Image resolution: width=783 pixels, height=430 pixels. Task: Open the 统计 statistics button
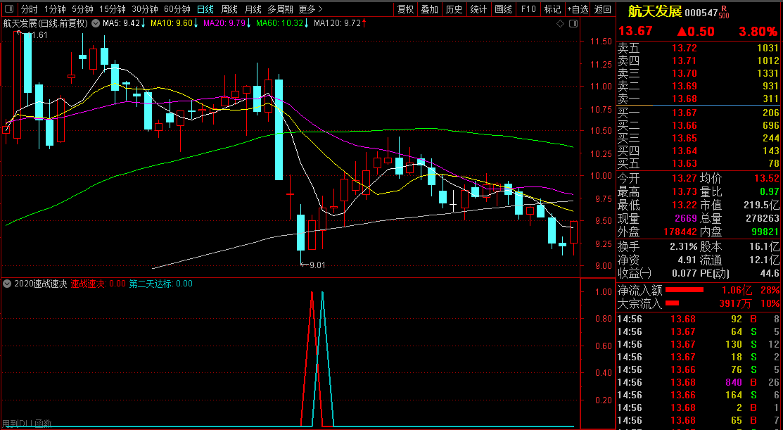pyautogui.click(x=478, y=9)
